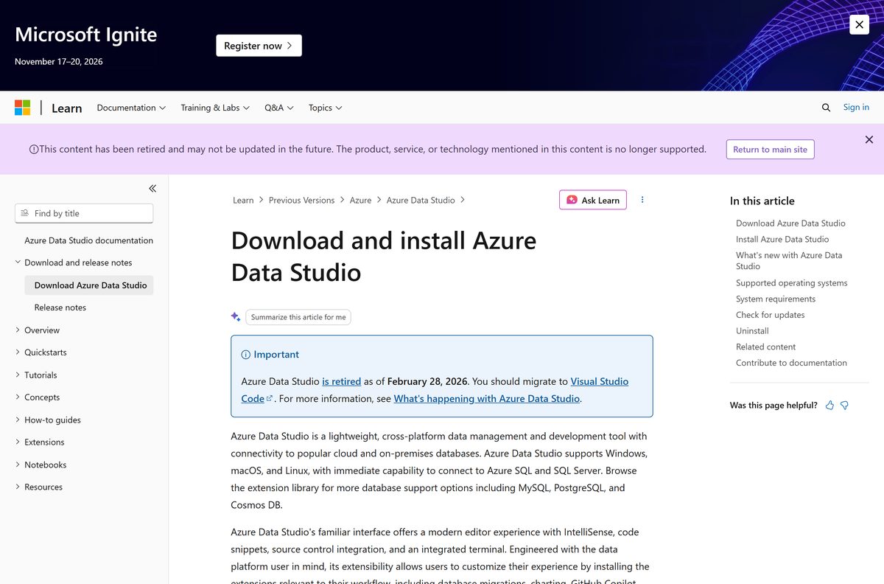Screen dimensions: 884x584
Task: Click the Microsoft logo
Action: point(23,108)
